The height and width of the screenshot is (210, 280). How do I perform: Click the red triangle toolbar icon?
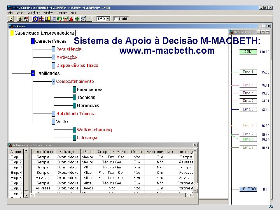(x=71, y=19)
